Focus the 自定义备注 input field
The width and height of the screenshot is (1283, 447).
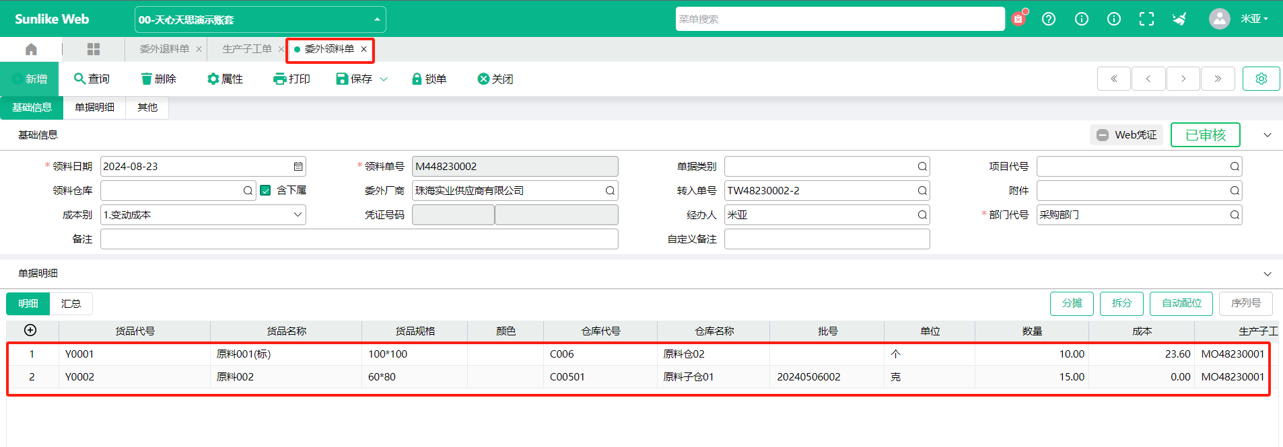click(x=827, y=239)
